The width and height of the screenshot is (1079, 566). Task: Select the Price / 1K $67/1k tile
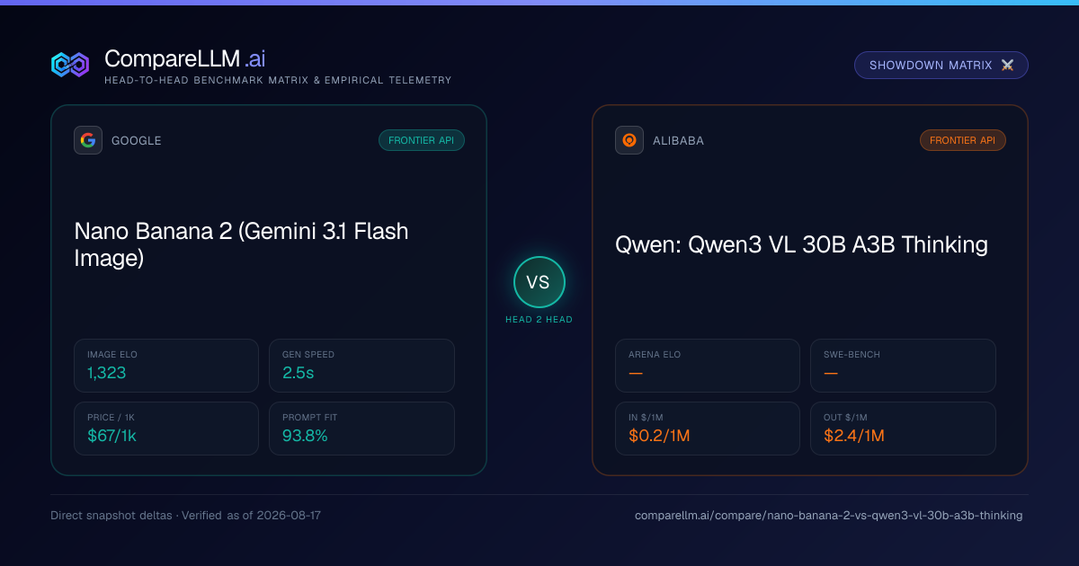[166, 429]
